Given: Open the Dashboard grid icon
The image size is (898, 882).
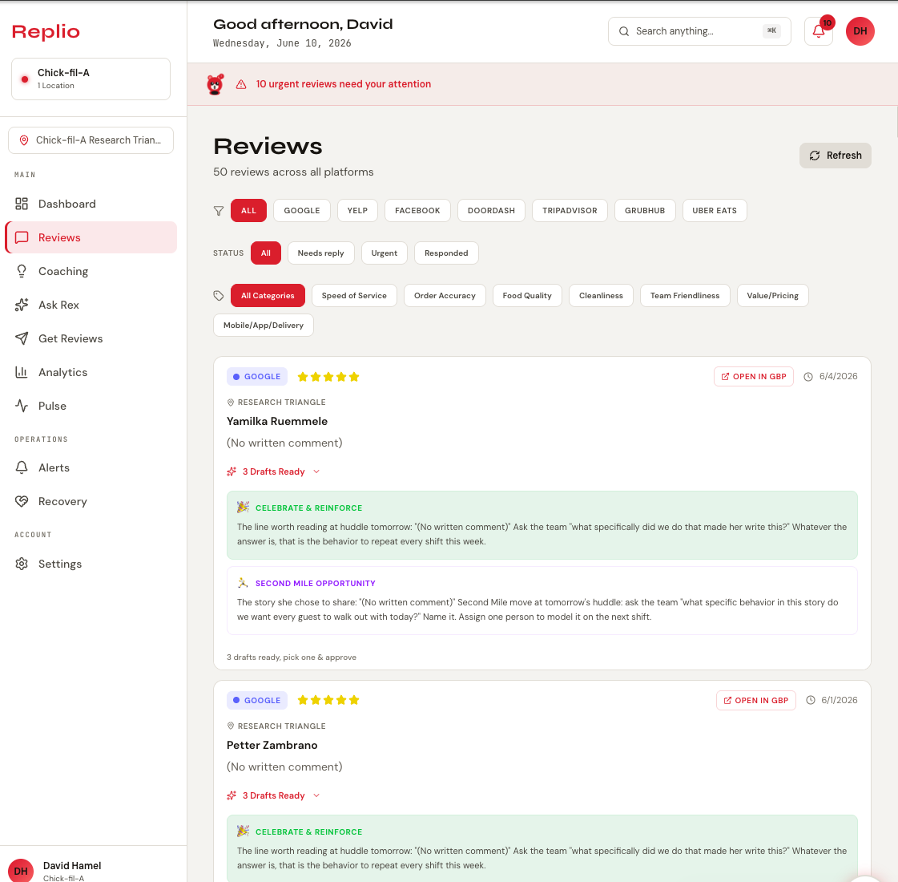Looking at the screenshot, I should pyautogui.click(x=22, y=204).
